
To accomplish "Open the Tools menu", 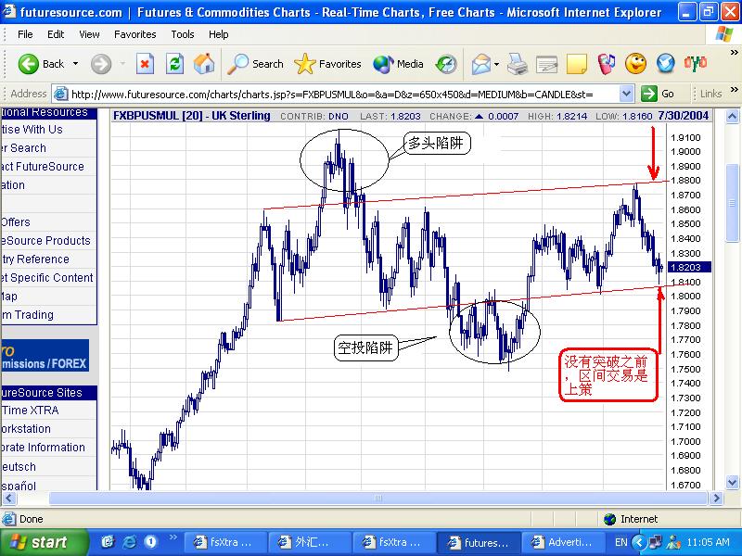I will tap(182, 34).
